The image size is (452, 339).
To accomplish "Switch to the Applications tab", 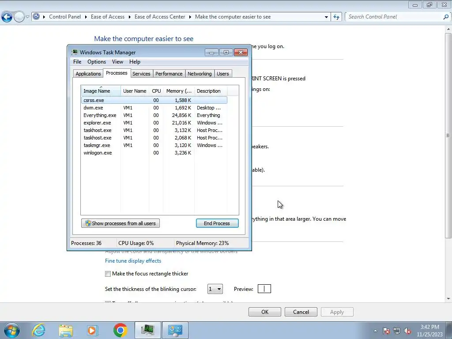I will pyautogui.click(x=88, y=74).
